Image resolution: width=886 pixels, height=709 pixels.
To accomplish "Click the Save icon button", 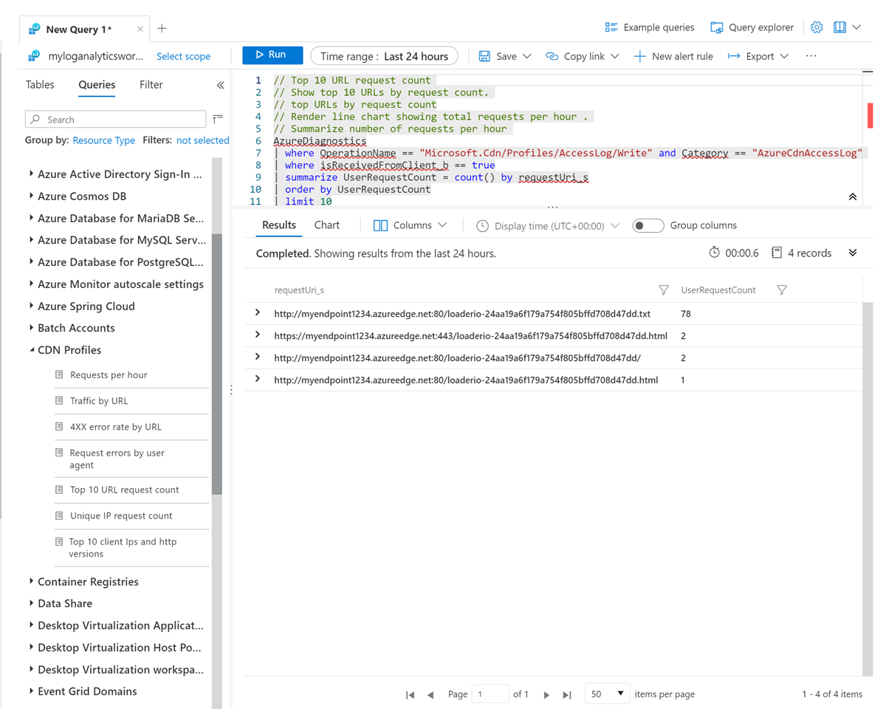I will click(484, 56).
